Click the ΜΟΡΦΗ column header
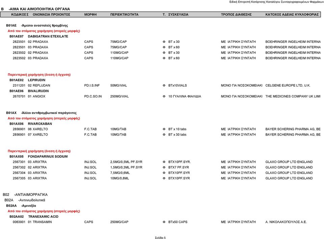This screenshot has height=239, width=324. [x=90, y=14]
